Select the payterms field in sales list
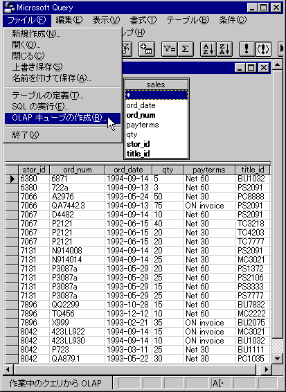Image resolution: width=286 pixels, height=392 pixels. click(x=157, y=125)
